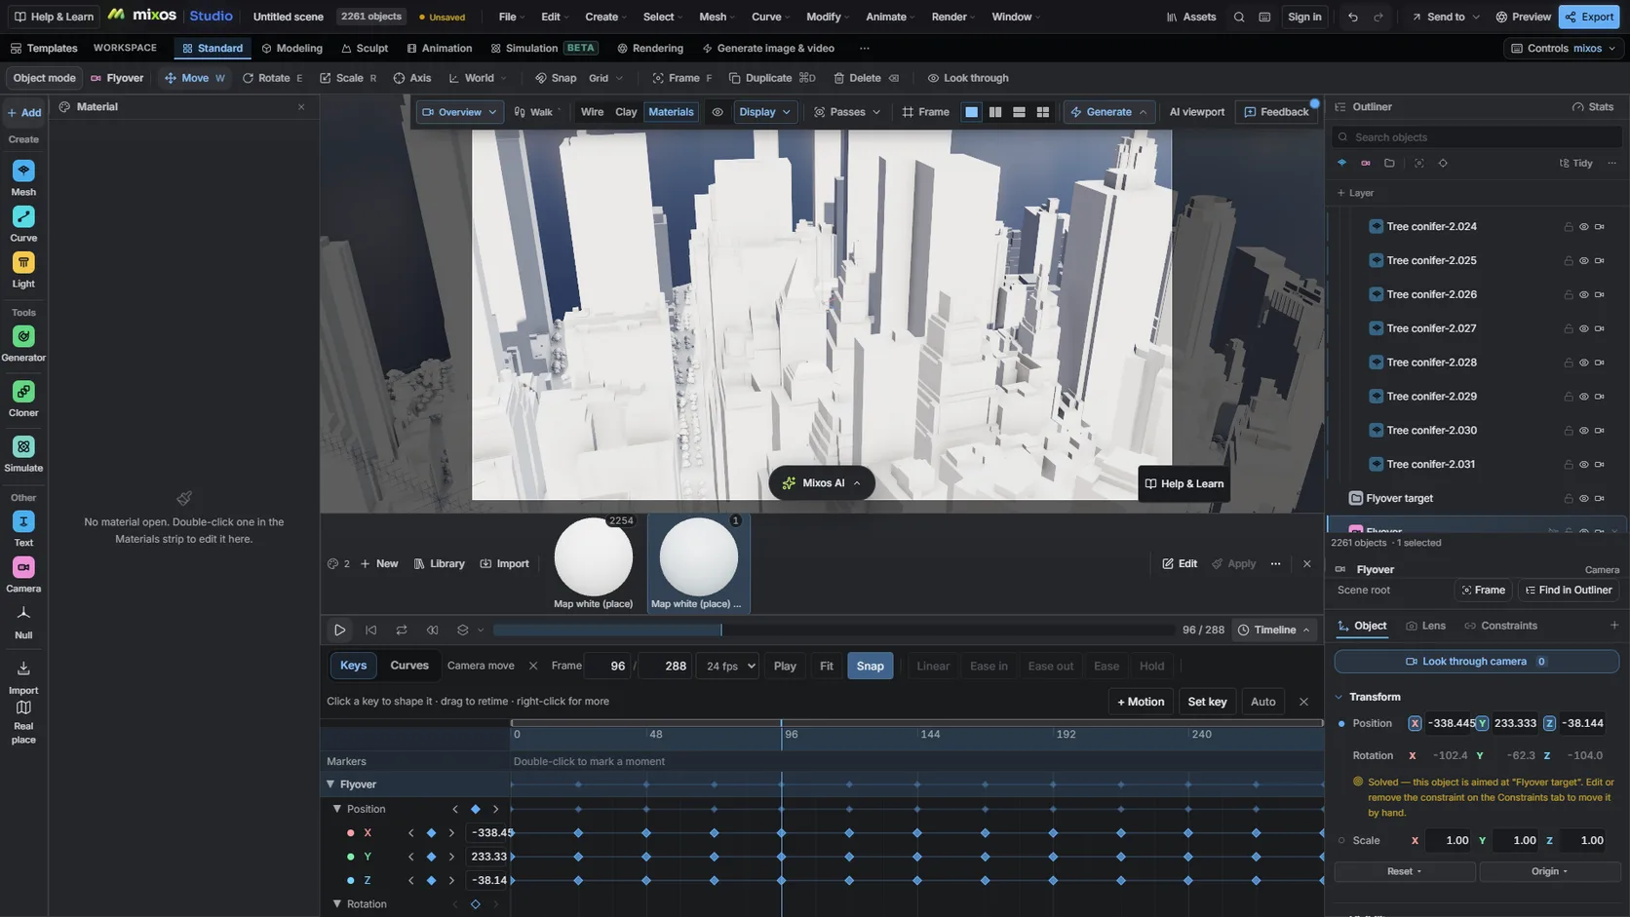Open the Constraints tab
This screenshot has width=1630, height=917.
(x=1500, y=626)
